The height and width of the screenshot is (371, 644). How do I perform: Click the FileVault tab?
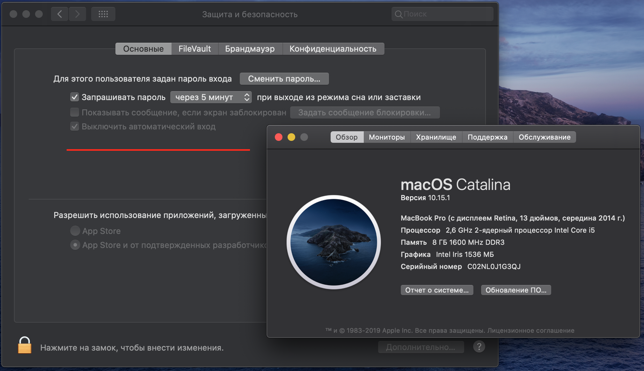coord(194,48)
